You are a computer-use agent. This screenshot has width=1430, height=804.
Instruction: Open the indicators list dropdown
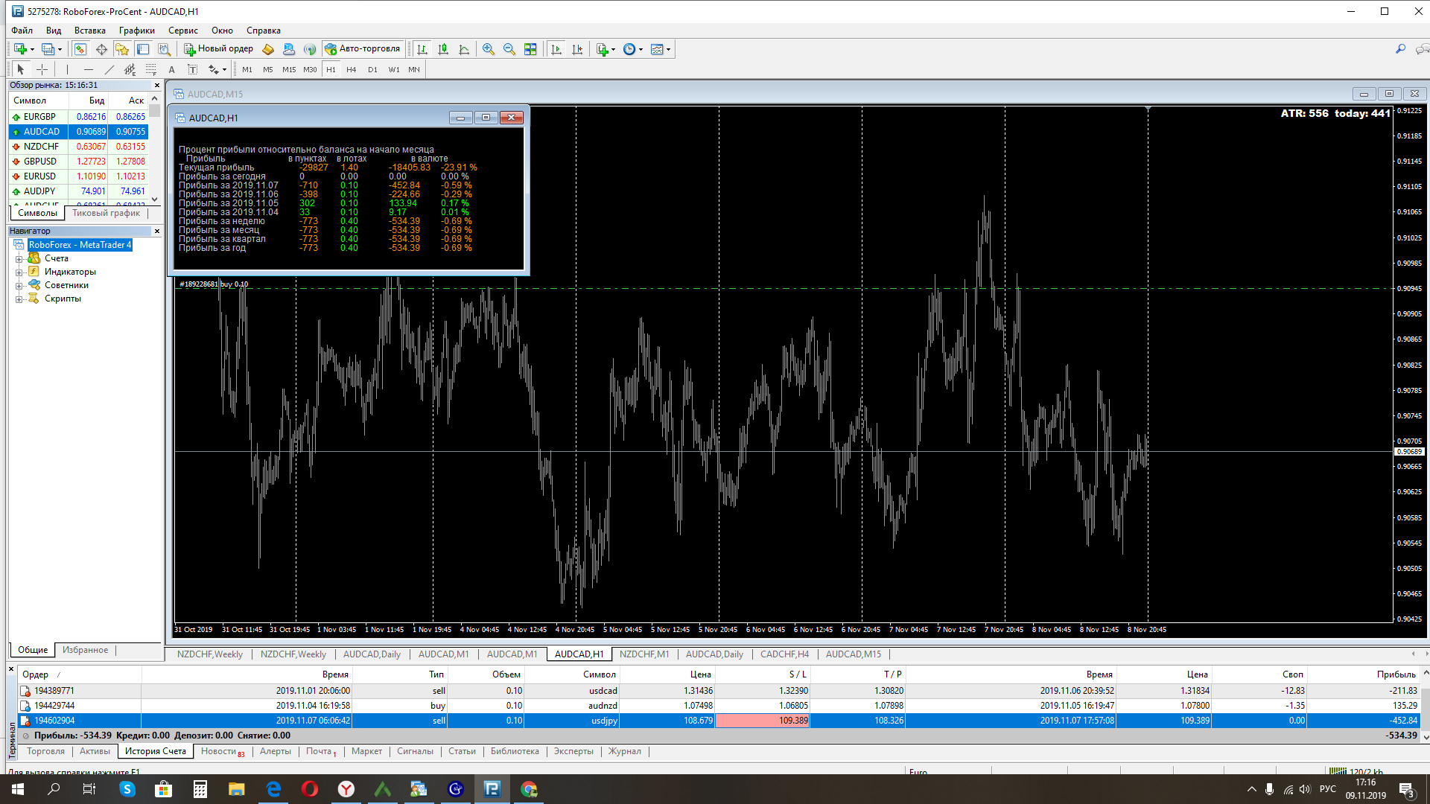606,49
